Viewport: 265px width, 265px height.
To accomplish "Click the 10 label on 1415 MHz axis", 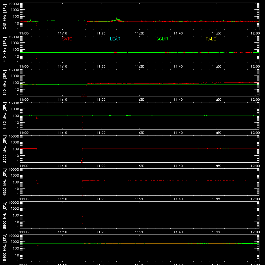I will (x=17, y=123).
